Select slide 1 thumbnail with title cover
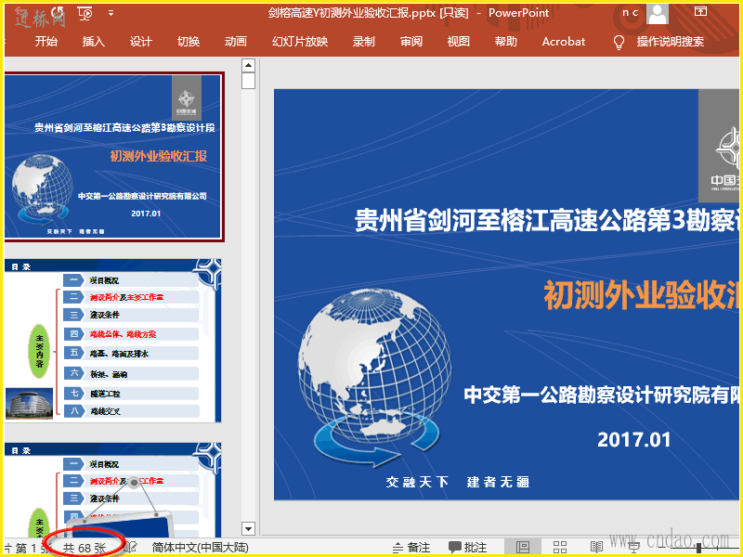 pyautogui.click(x=113, y=157)
